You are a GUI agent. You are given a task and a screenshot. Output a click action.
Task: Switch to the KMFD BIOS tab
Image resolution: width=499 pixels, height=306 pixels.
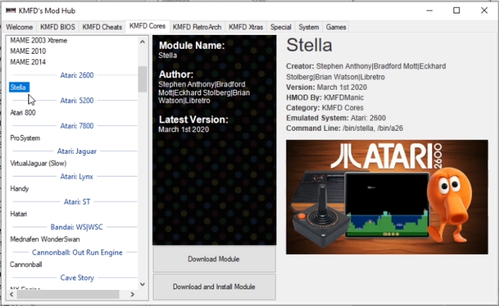pos(58,27)
